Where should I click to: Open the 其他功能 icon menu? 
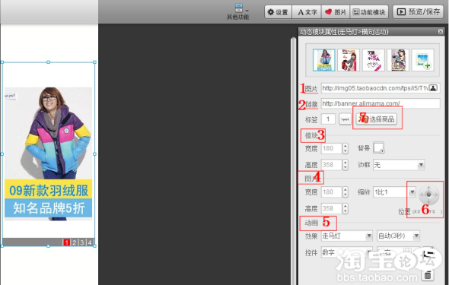coord(238,11)
